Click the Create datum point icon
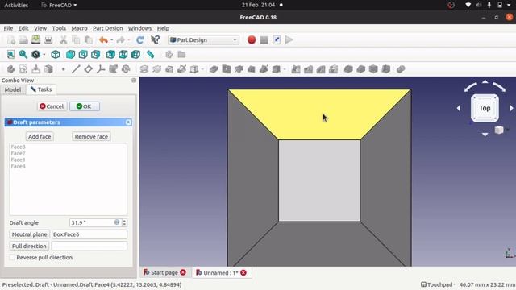Screen dimensions: 516x290 pos(63,69)
